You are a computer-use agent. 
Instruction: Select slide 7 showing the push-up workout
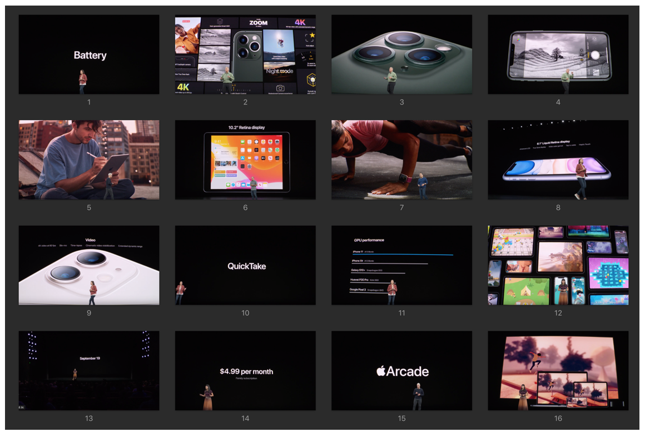pos(402,160)
